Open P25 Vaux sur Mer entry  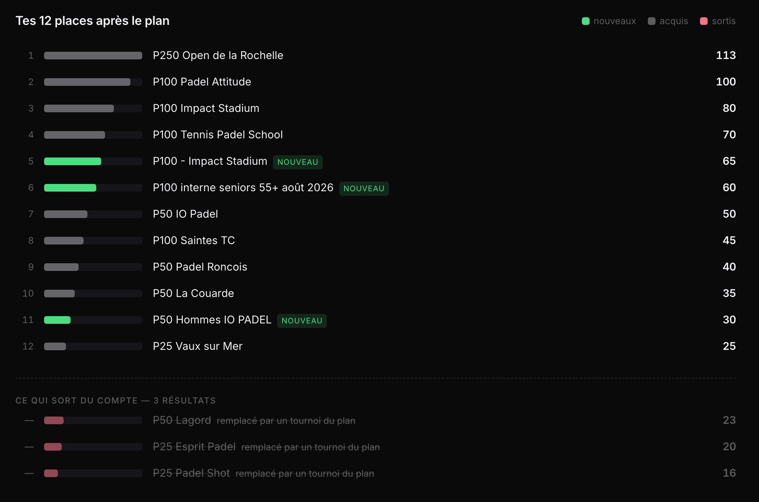pos(376,346)
